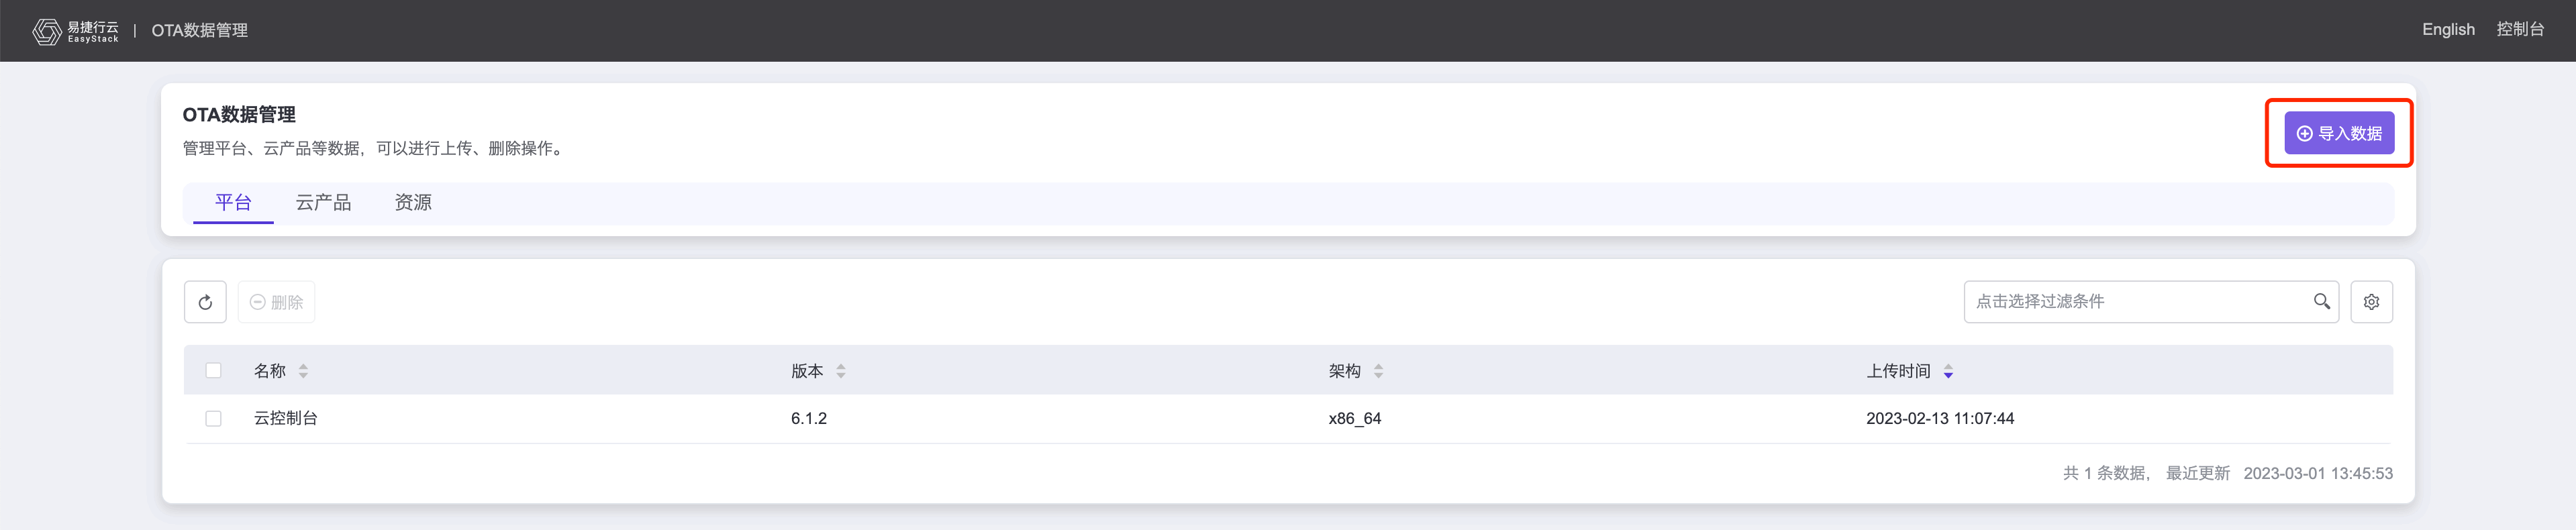Screen dimensions: 2576x530
Task: Click the OTA数据管理 header title
Action: point(199,31)
